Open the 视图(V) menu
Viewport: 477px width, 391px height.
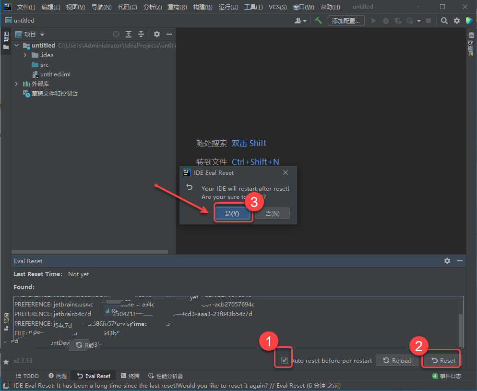(75, 7)
